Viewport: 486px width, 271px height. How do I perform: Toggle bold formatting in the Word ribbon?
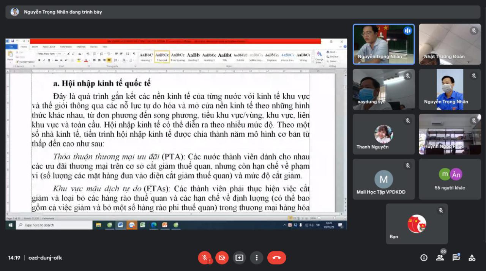pyautogui.click(x=39, y=60)
